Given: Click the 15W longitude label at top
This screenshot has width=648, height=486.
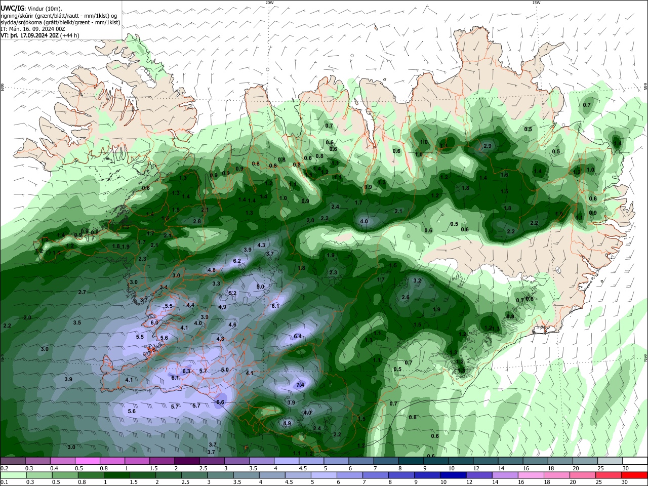Looking at the screenshot, I should pyautogui.click(x=536, y=3).
